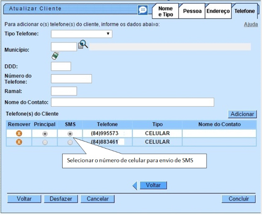Click the Cancelar button
The width and height of the screenshot is (262, 215).
[98, 199]
